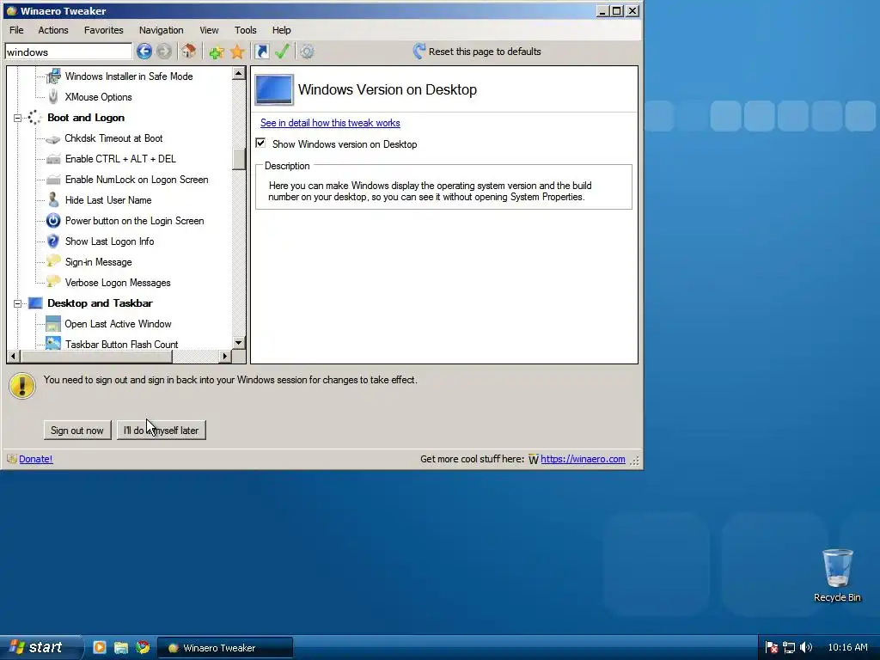Click the green checkmark toolbar icon
Screen dimensions: 880x660
click(282, 52)
